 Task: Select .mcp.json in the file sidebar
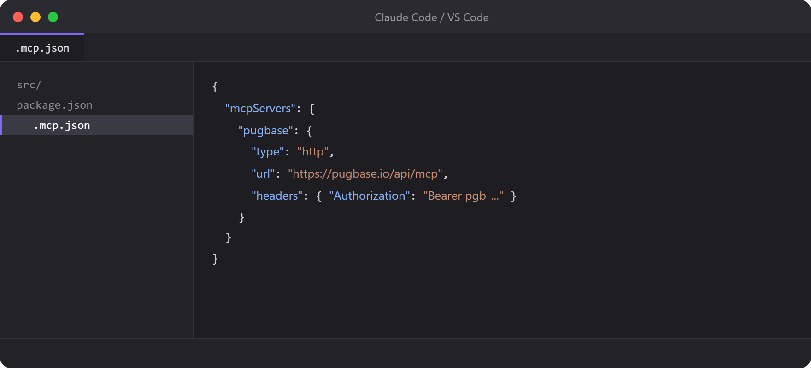[96, 125]
